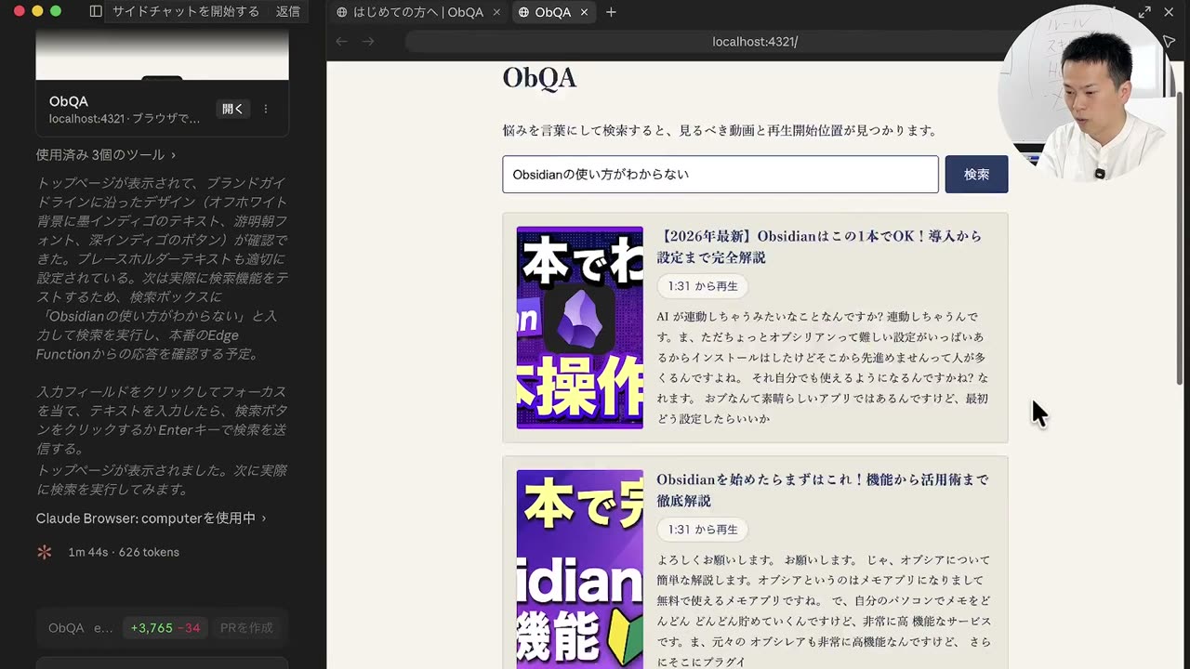The width and height of the screenshot is (1190, 669).
Task: Click the ObQA preview thumbnail in the sidebar
Action: click(163, 55)
